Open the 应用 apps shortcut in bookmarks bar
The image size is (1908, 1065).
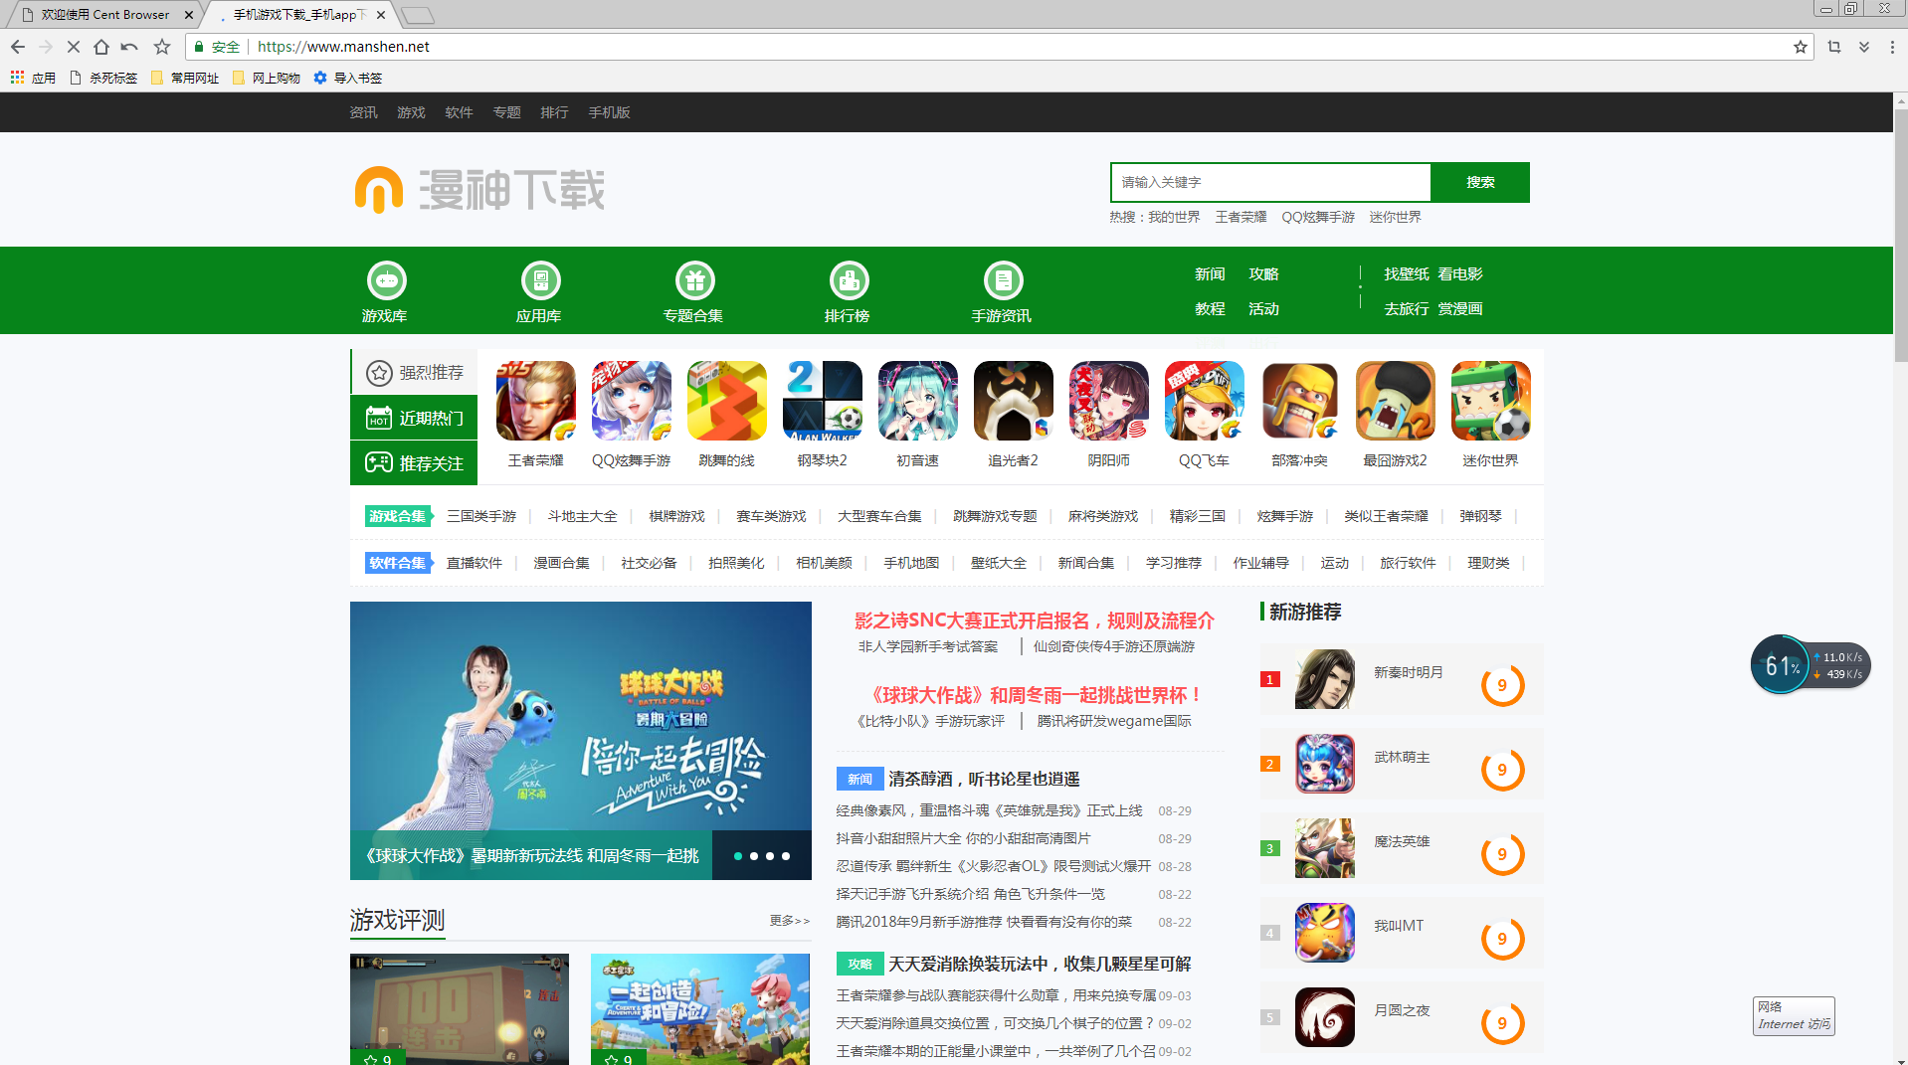[x=33, y=78]
